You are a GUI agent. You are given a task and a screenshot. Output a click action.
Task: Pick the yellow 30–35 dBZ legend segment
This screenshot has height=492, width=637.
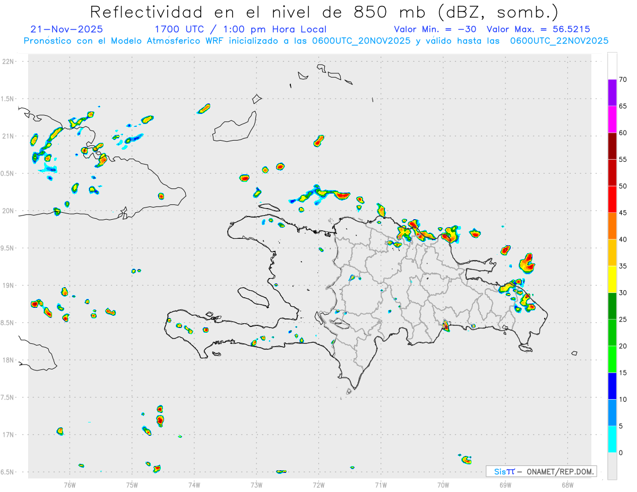pos(612,279)
